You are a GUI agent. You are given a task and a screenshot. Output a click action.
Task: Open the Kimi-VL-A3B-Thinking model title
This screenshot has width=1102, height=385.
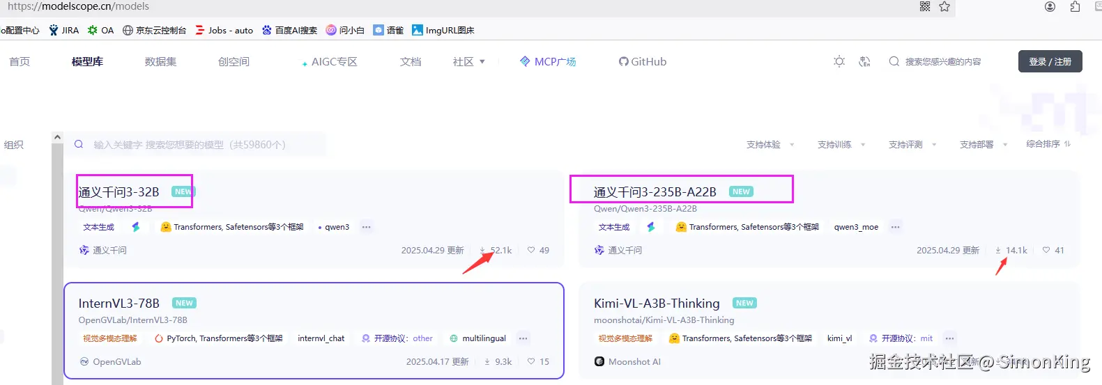657,303
